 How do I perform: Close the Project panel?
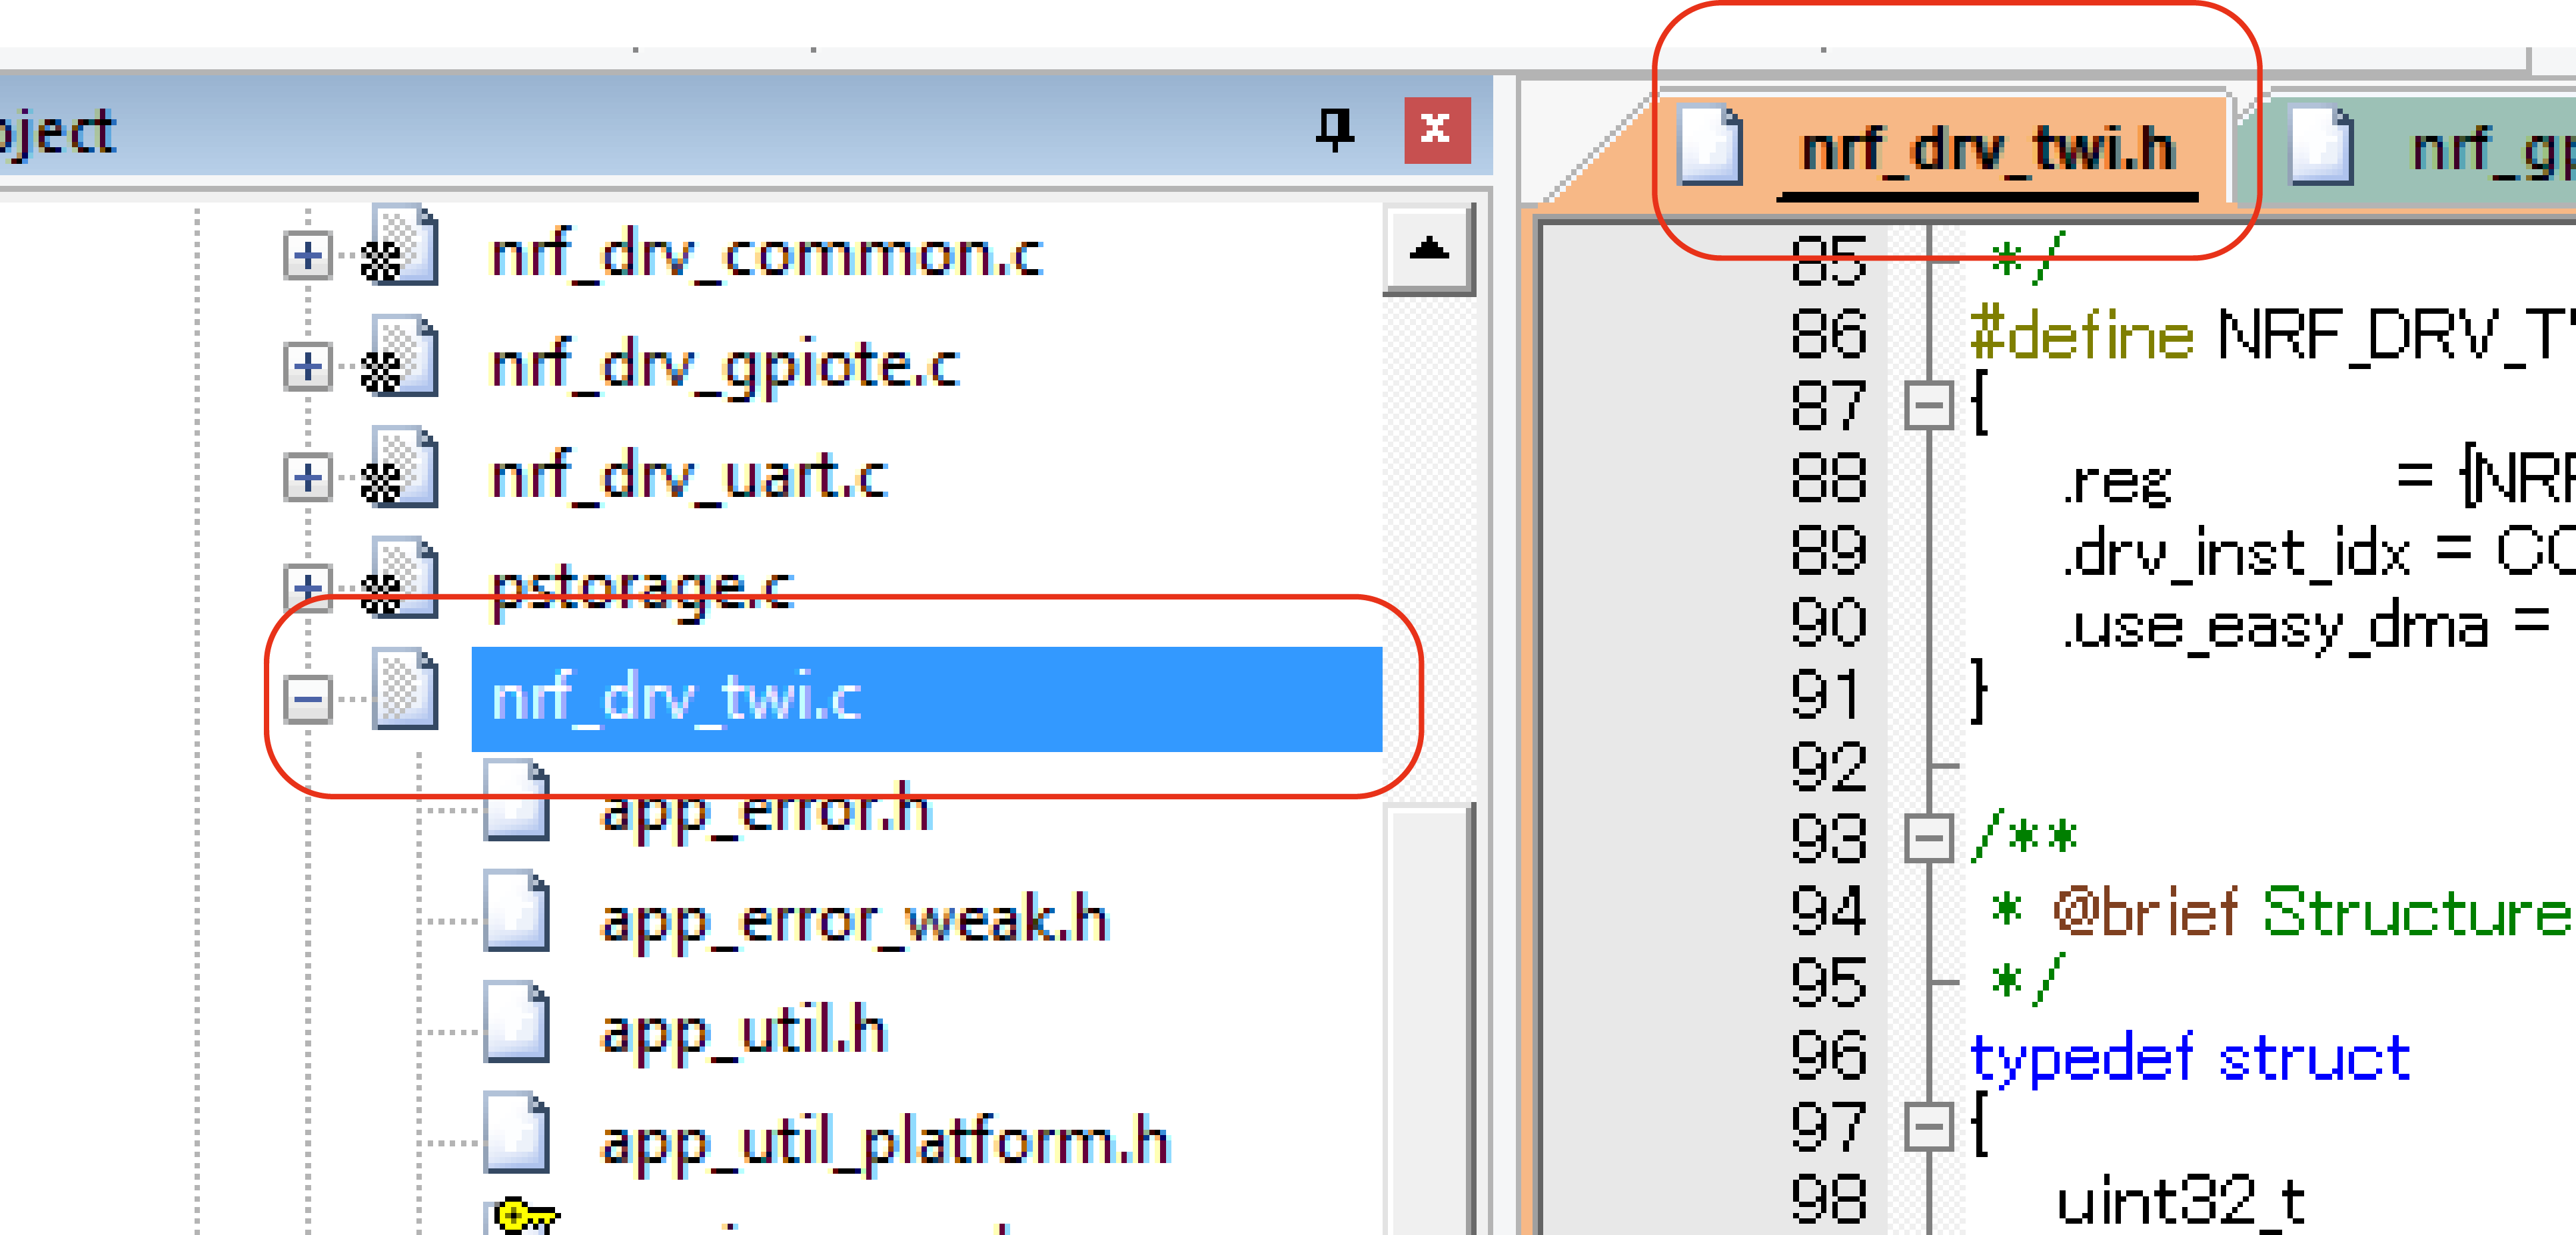coord(1437,130)
